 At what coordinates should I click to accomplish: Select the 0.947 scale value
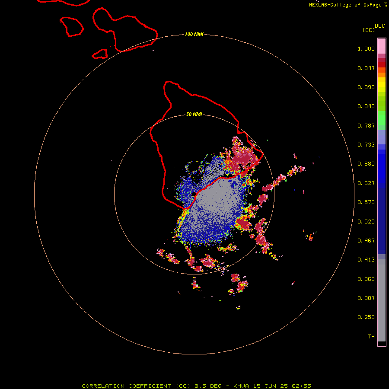pos(366,68)
